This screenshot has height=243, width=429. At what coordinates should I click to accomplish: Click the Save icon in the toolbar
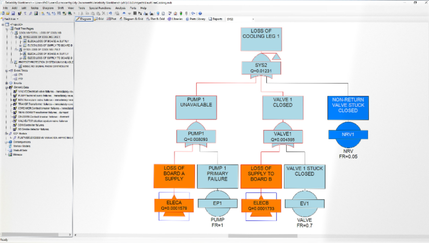point(12,13)
